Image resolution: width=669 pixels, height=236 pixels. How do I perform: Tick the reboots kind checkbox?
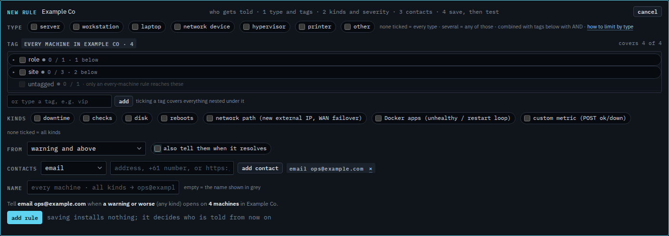coord(164,118)
